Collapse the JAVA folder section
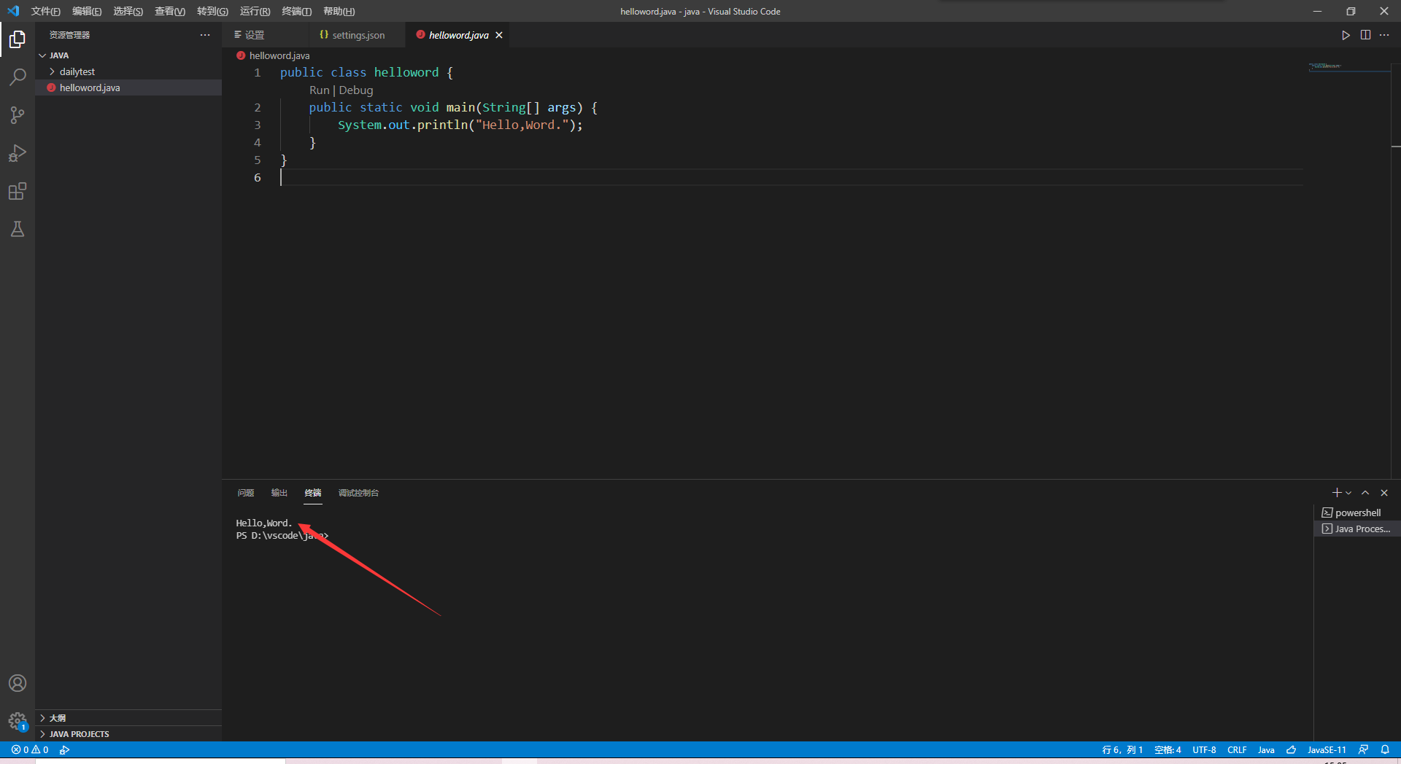 pos(128,55)
